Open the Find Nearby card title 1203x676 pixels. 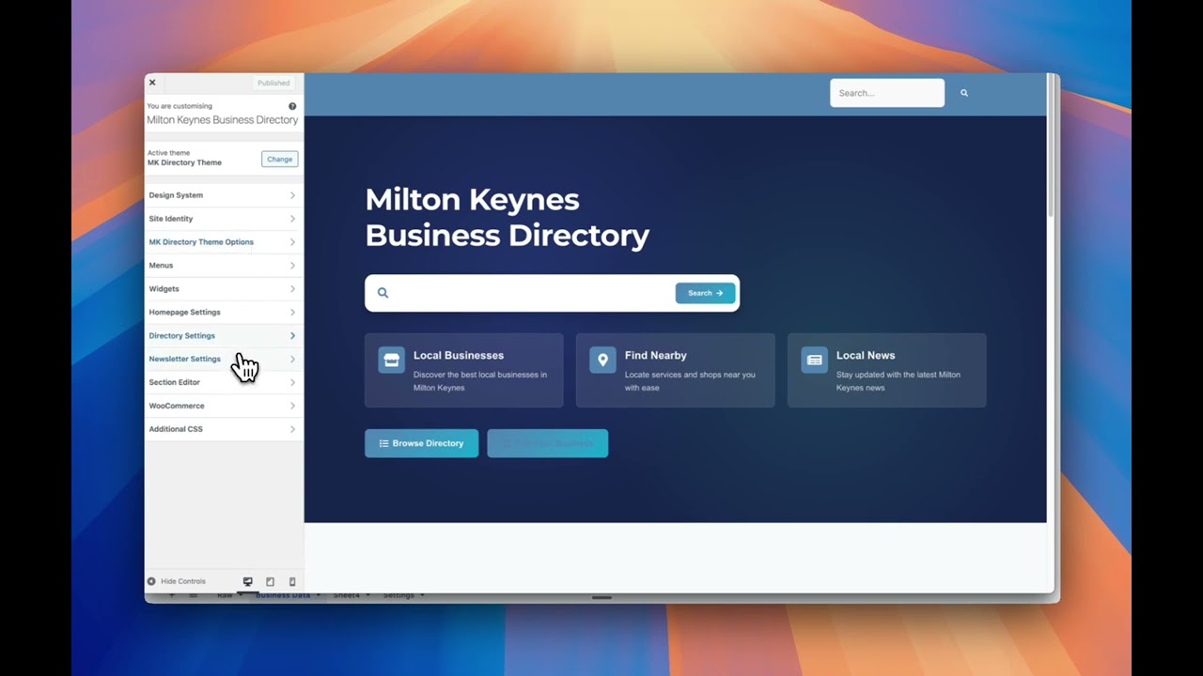click(655, 355)
